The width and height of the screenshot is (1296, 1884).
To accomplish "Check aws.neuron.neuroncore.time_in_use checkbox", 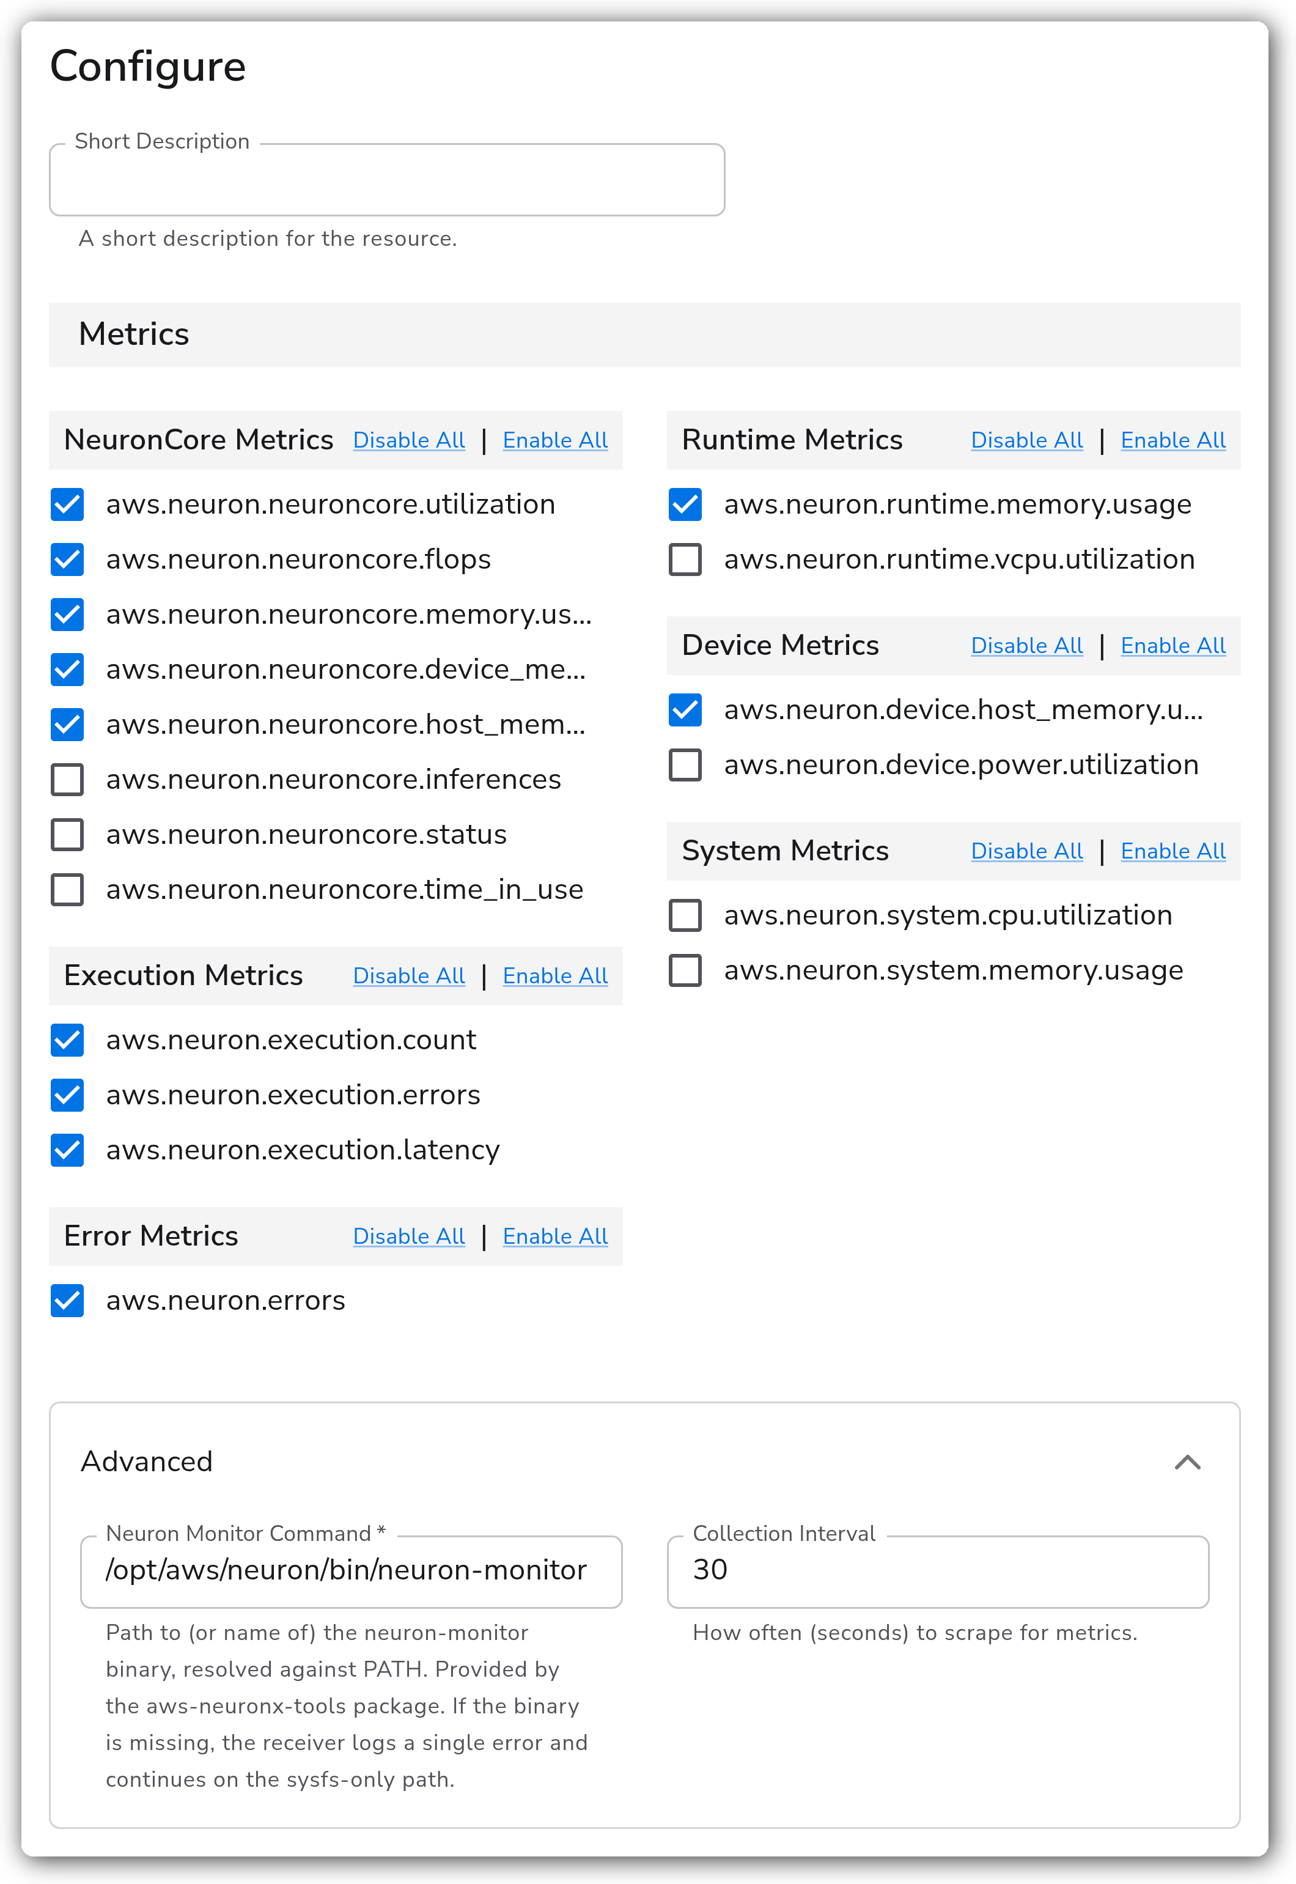I will click(x=67, y=889).
